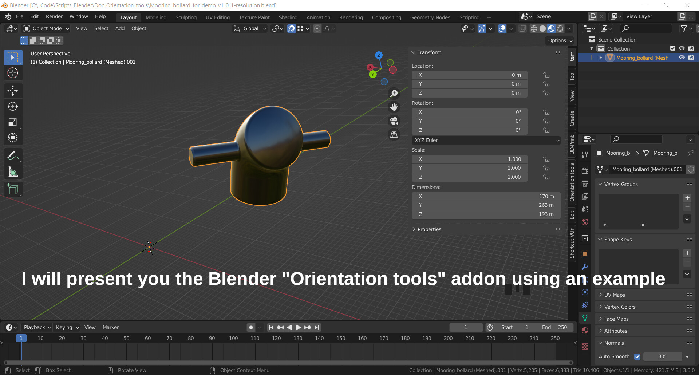The width and height of the screenshot is (699, 375).
Task: Expand the Mooring_bollard outliner item
Action: tap(600, 58)
